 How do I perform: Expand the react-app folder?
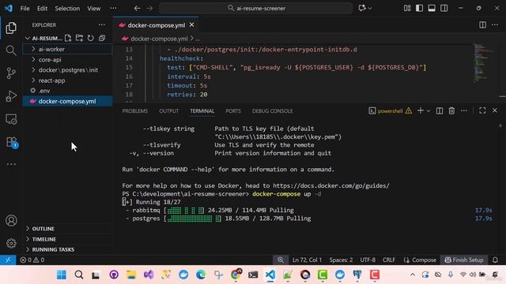(67, 80)
